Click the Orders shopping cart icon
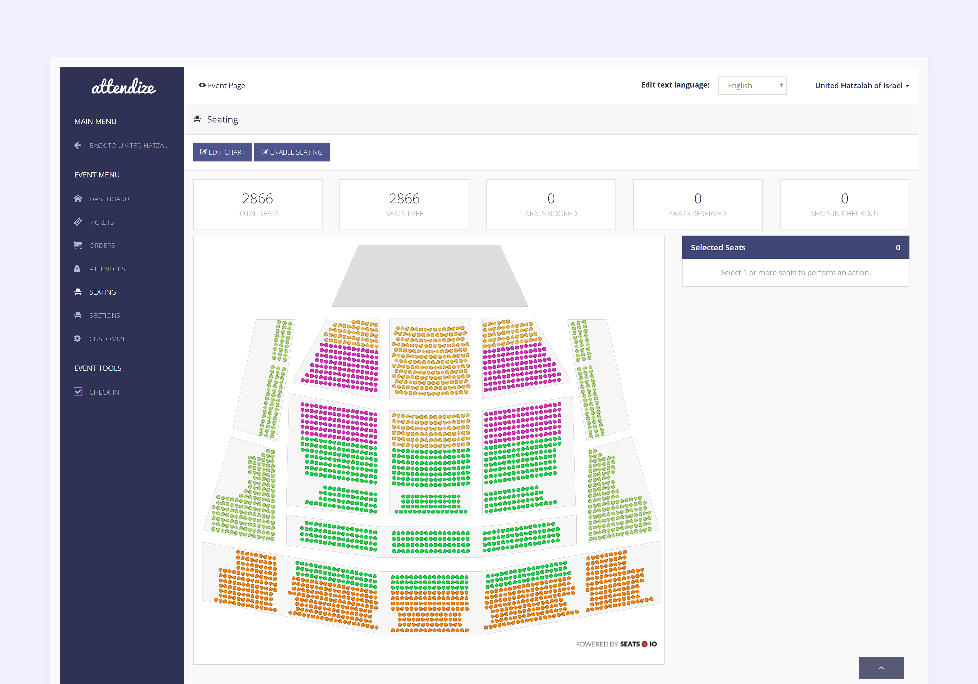 point(77,245)
